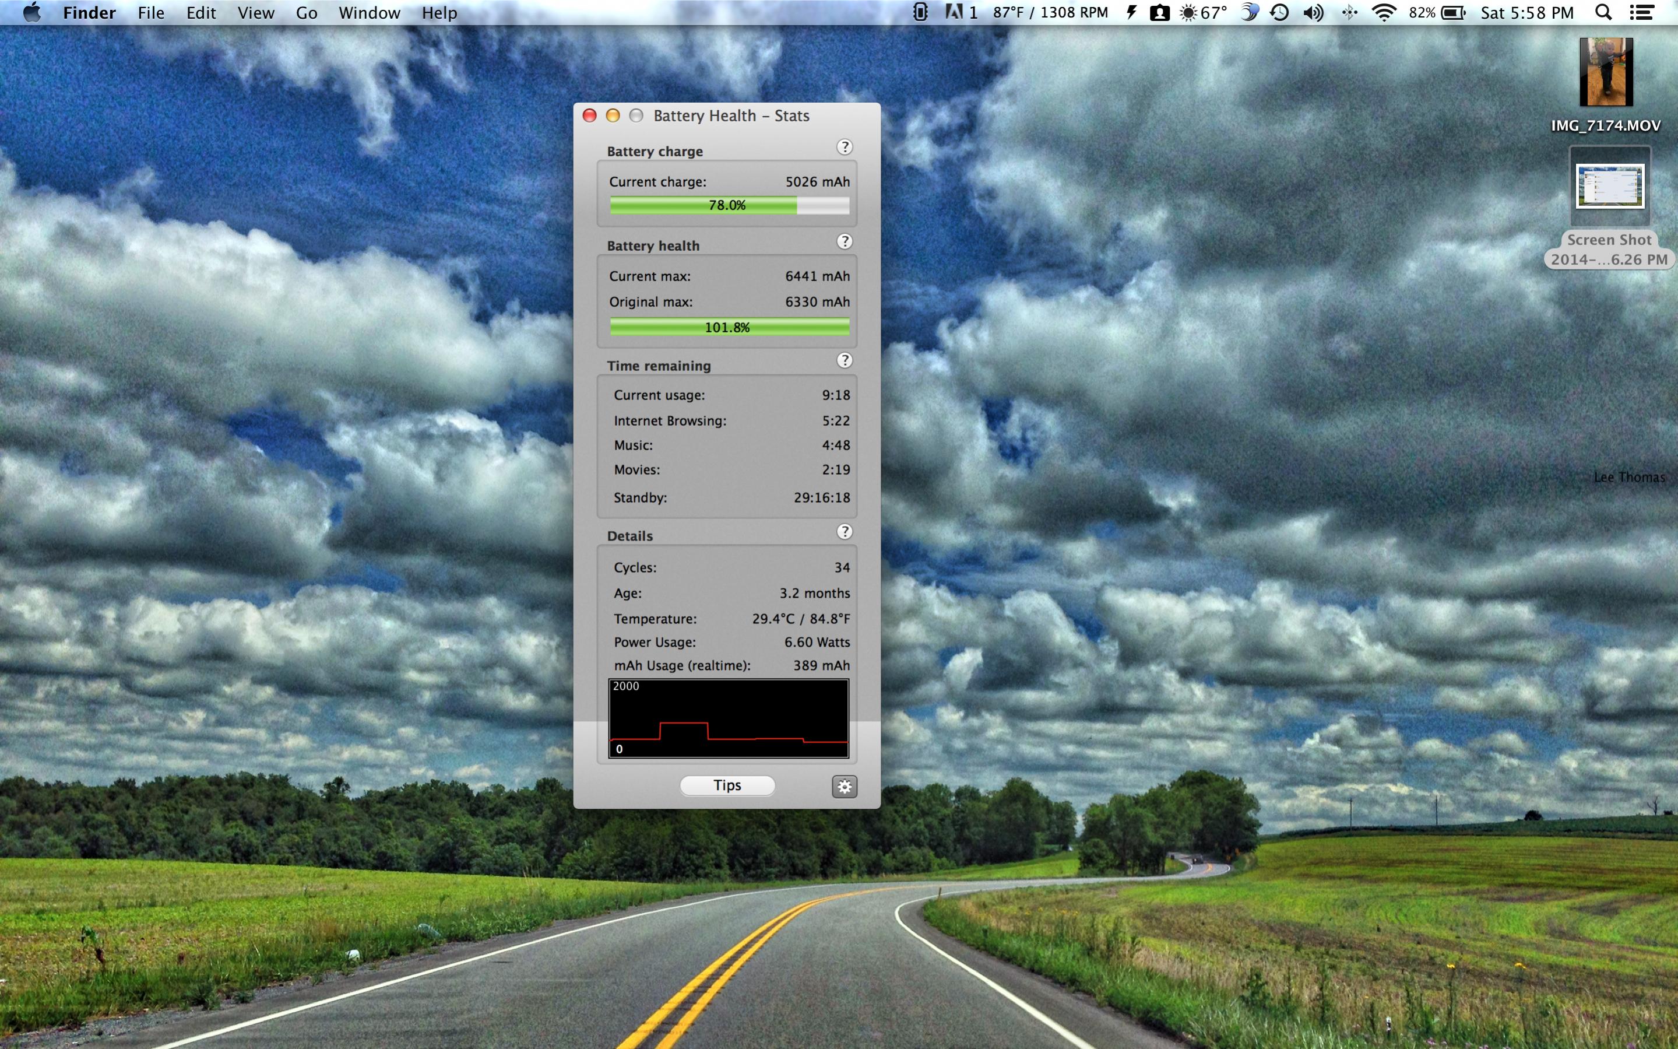Open the temperature and RPM fan menu
Image resolution: width=1678 pixels, height=1049 pixels.
(x=1050, y=12)
